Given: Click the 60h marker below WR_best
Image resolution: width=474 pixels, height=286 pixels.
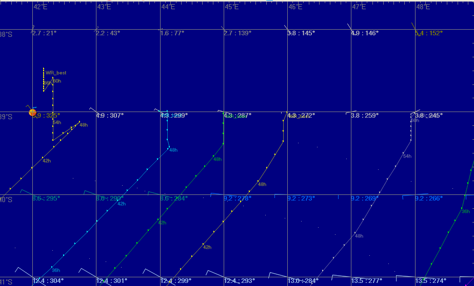Looking at the screenshot, I should coord(57,81).
